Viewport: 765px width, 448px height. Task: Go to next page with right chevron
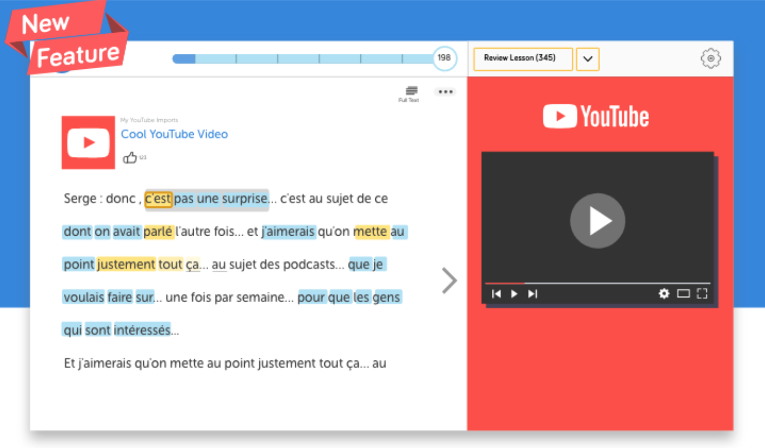(449, 281)
